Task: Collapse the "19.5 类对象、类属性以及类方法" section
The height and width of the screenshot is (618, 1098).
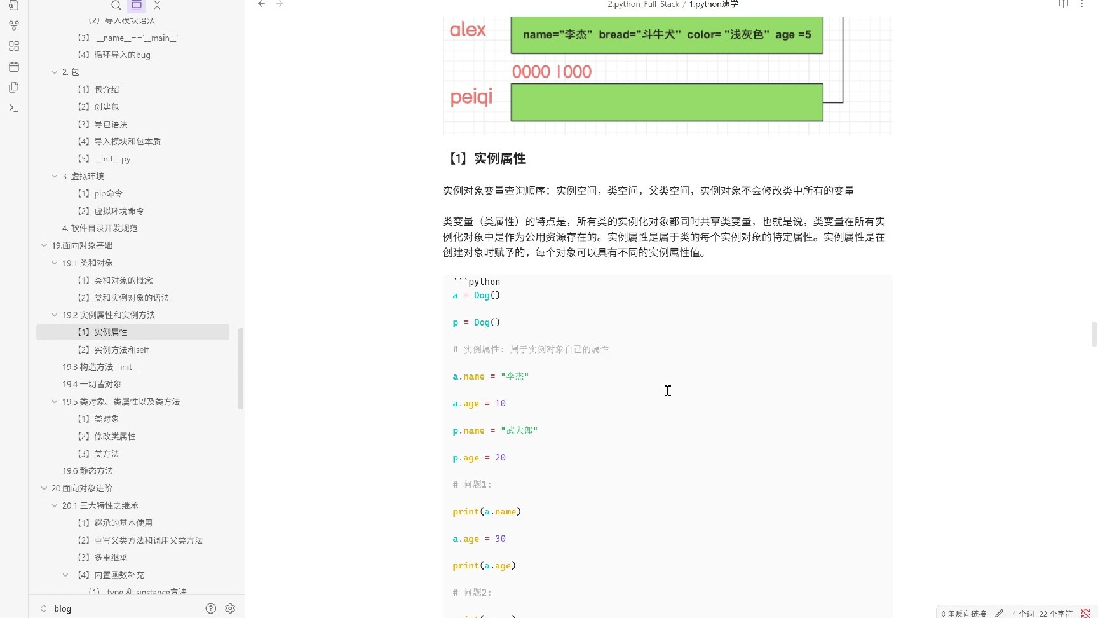Action: (x=55, y=401)
